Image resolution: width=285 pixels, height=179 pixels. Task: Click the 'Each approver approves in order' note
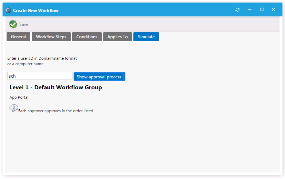[x=55, y=111]
